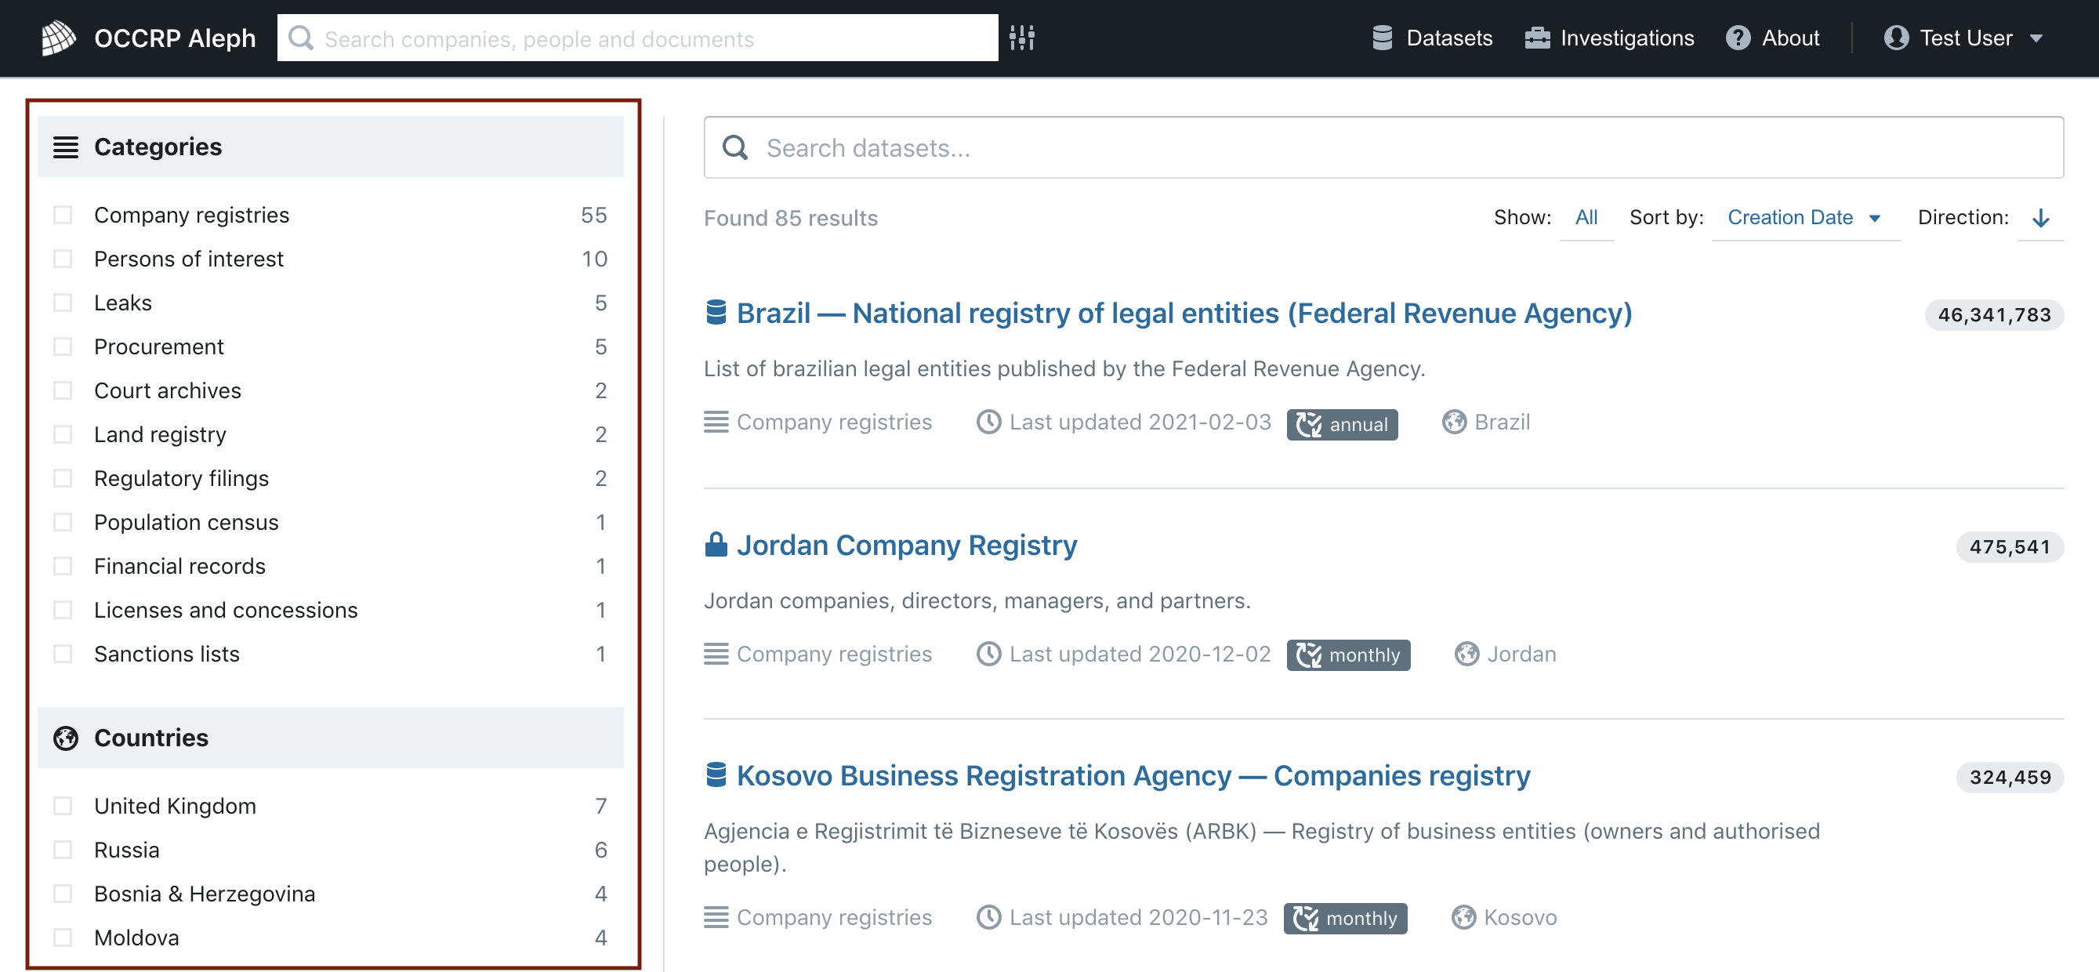Open the About navigation item
The image size is (2099, 972).
coord(1772,38)
